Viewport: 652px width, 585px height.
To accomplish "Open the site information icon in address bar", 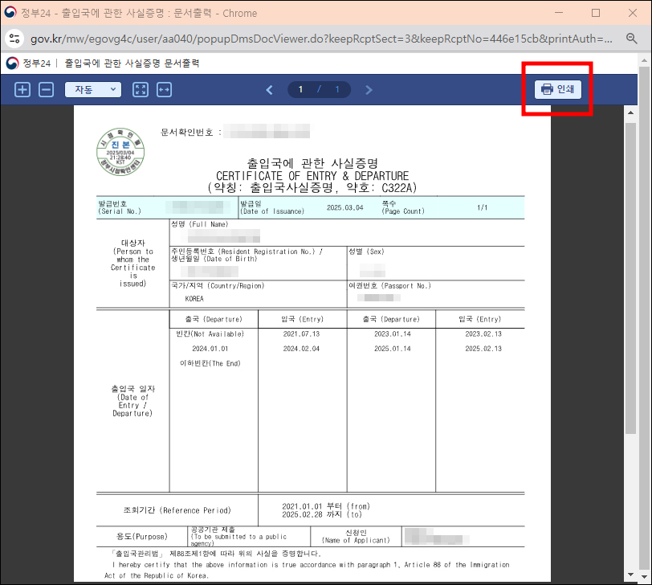I will [x=14, y=39].
